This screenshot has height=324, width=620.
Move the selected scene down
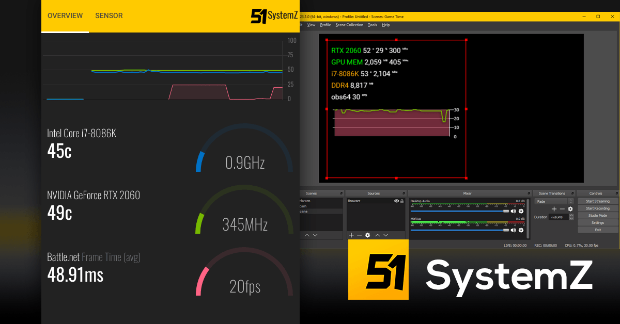[315, 235]
